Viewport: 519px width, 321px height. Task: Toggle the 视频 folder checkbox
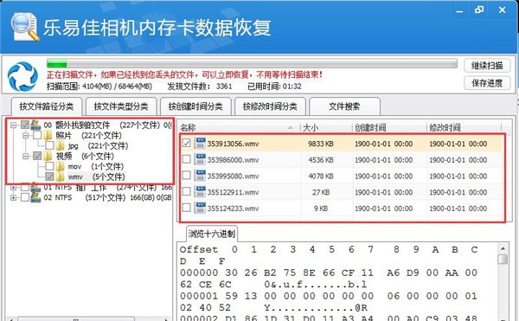tap(37, 156)
